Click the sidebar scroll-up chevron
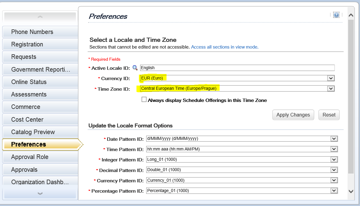This screenshot has width=360, height=206. click(x=40, y=17)
